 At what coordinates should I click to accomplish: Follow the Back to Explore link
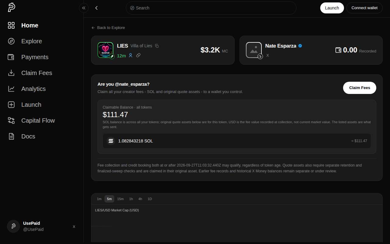108,28
